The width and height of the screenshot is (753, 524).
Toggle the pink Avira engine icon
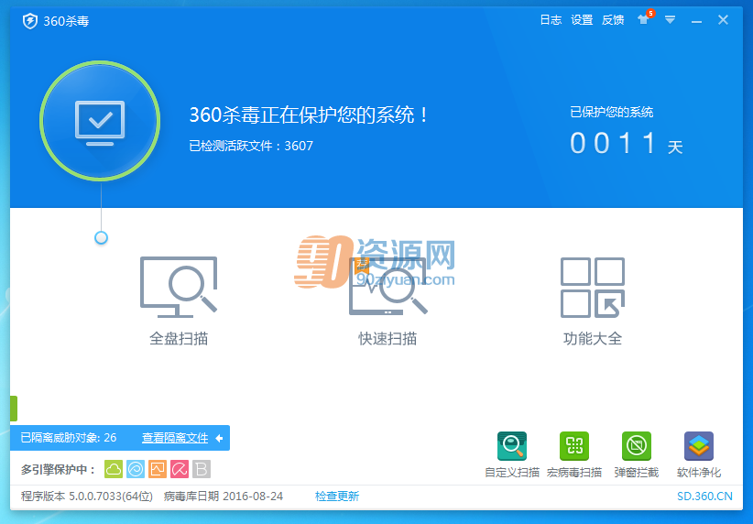180,469
